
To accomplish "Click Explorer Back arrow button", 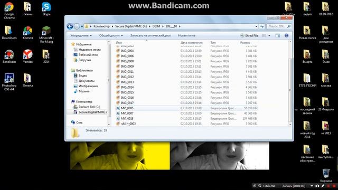I will (70, 26).
